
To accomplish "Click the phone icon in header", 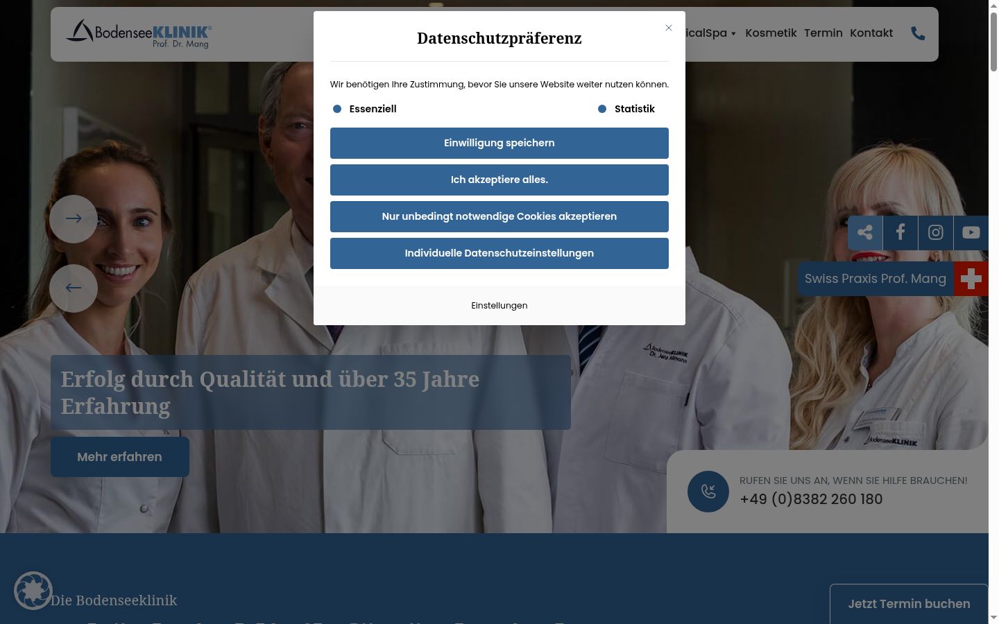I will (918, 33).
